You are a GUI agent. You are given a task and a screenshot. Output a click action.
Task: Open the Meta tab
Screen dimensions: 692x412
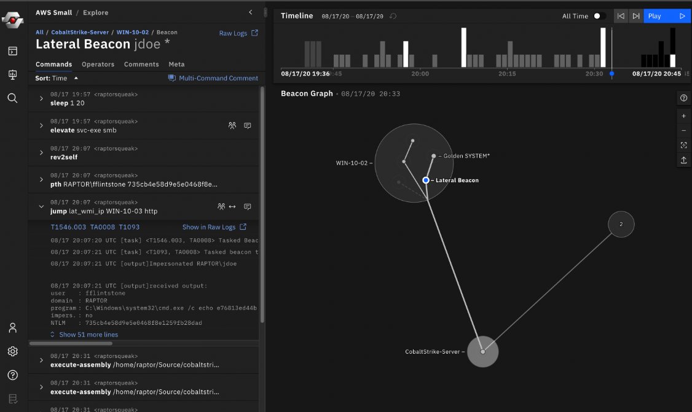click(176, 64)
